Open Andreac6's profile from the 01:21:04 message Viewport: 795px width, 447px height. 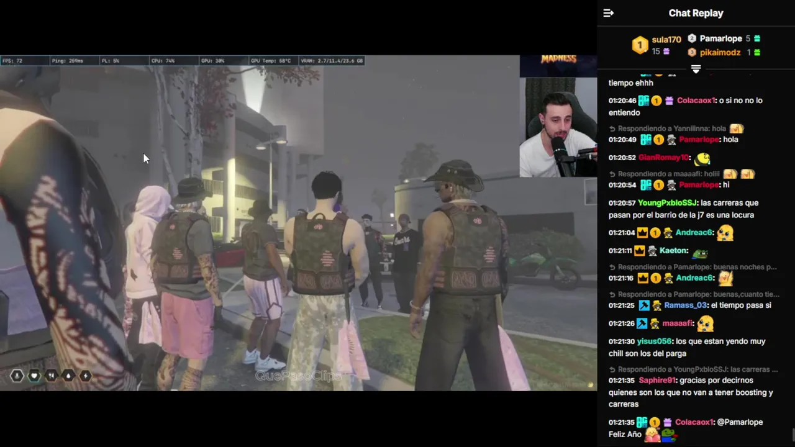tap(694, 233)
